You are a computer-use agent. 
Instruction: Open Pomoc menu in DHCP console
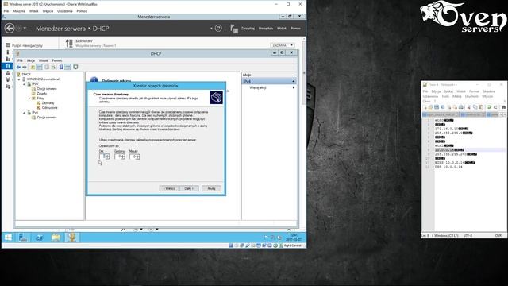point(57,60)
